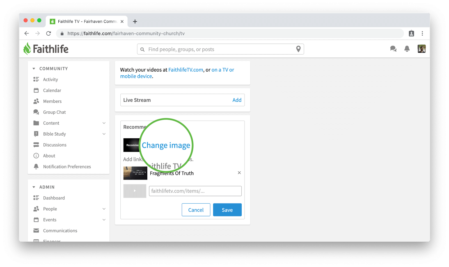This screenshot has width=449, height=267.
Task: Click the Discussions icon
Action: coord(36,145)
